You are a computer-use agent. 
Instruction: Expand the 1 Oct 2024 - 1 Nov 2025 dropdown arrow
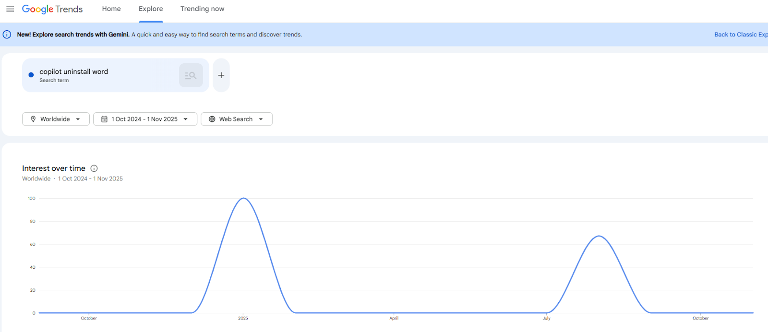point(185,119)
